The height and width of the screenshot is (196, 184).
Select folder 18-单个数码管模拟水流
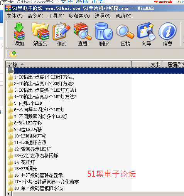click(x=38, y=188)
